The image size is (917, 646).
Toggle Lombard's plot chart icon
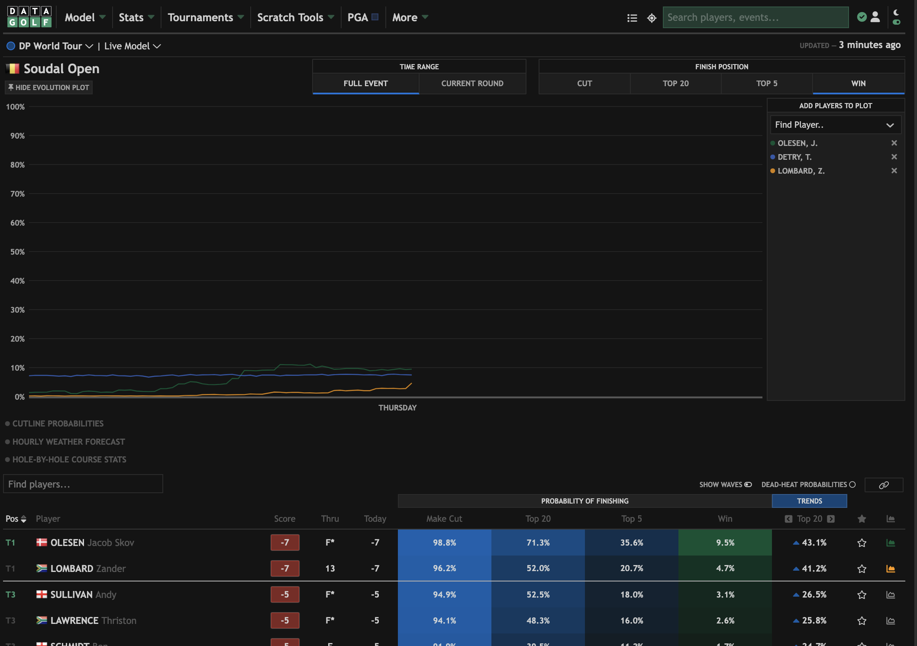tap(891, 568)
